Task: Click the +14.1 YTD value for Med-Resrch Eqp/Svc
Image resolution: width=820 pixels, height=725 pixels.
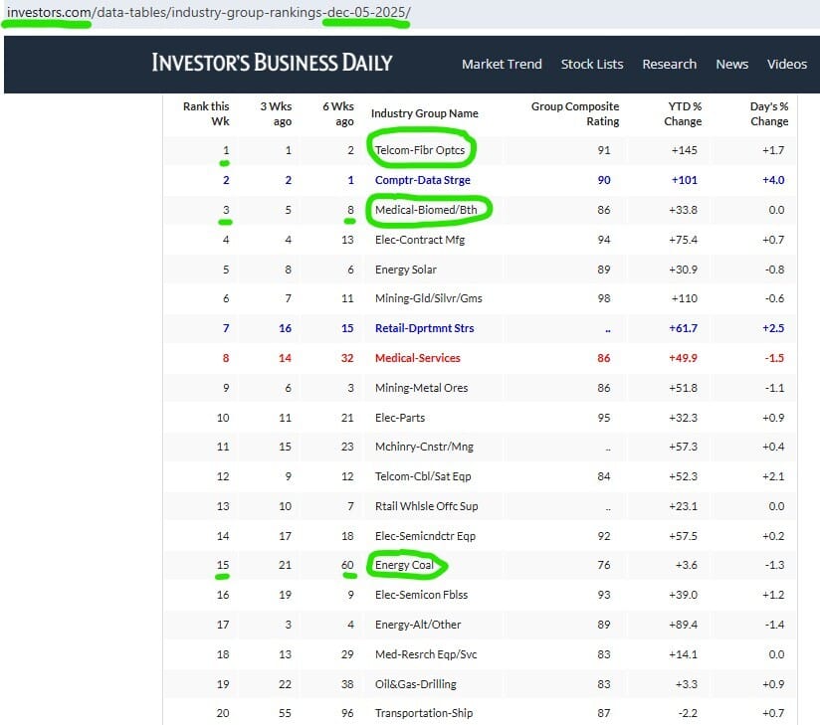Action: 683,654
